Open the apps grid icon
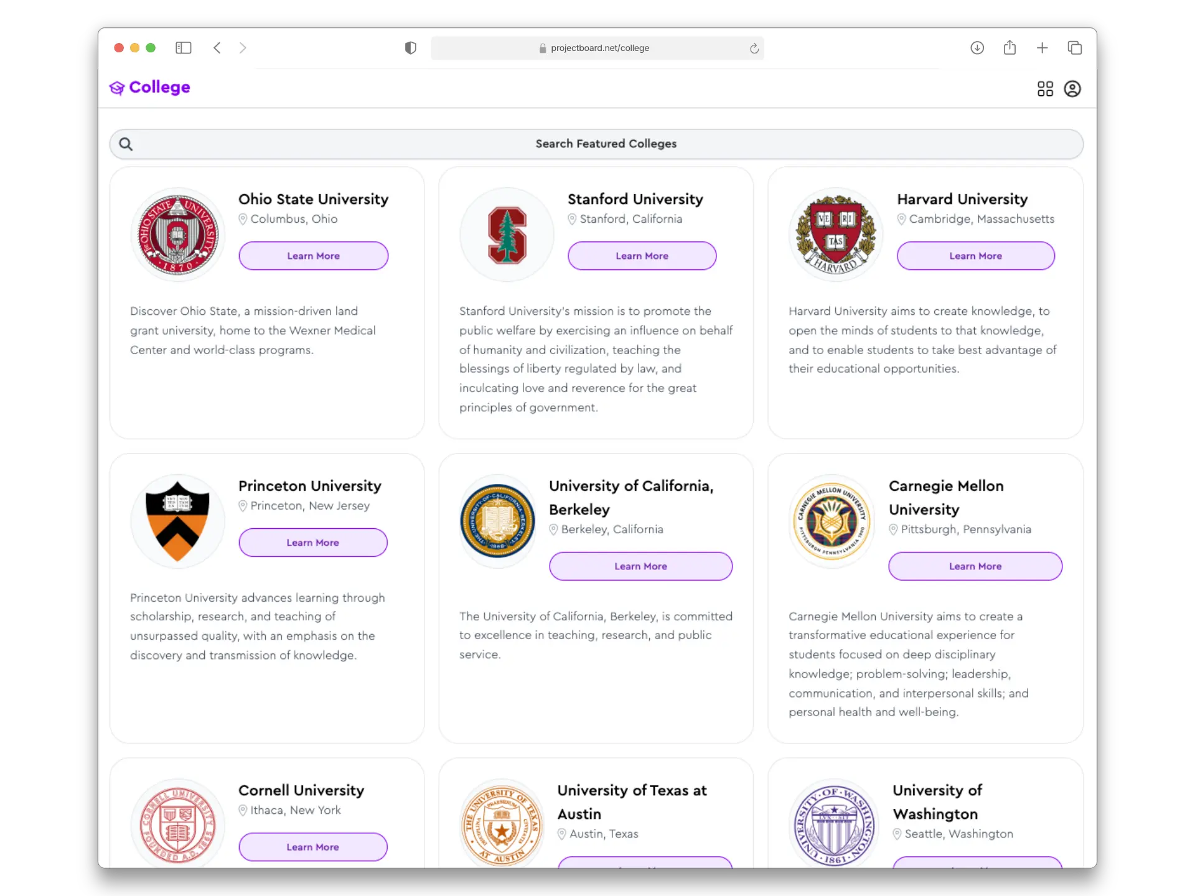 pyautogui.click(x=1045, y=89)
